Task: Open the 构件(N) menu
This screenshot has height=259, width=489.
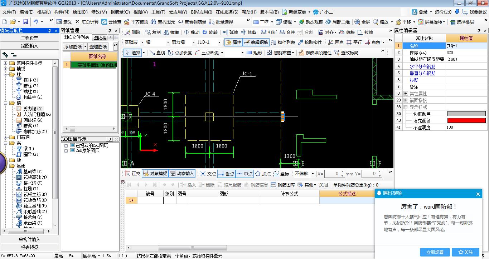Action: [x=62, y=12]
